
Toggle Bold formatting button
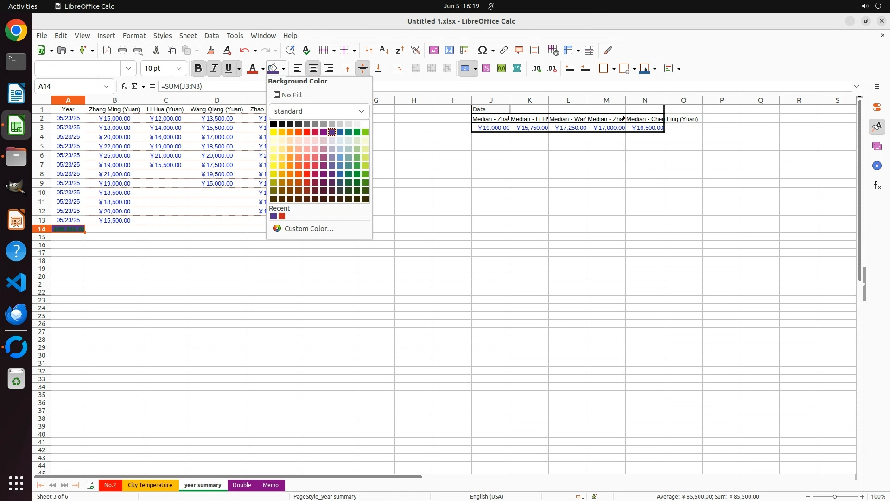[x=198, y=69]
